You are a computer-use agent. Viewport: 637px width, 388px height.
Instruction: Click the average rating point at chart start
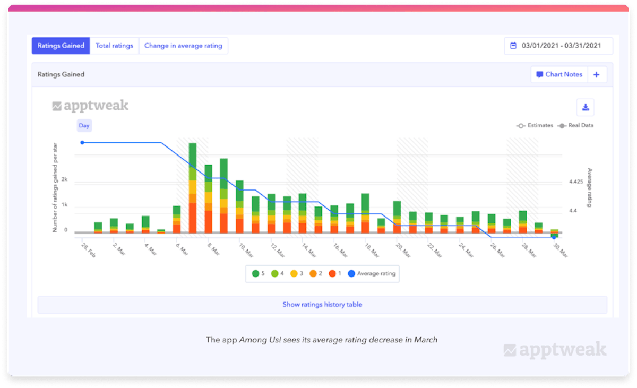tap(82, 142)
